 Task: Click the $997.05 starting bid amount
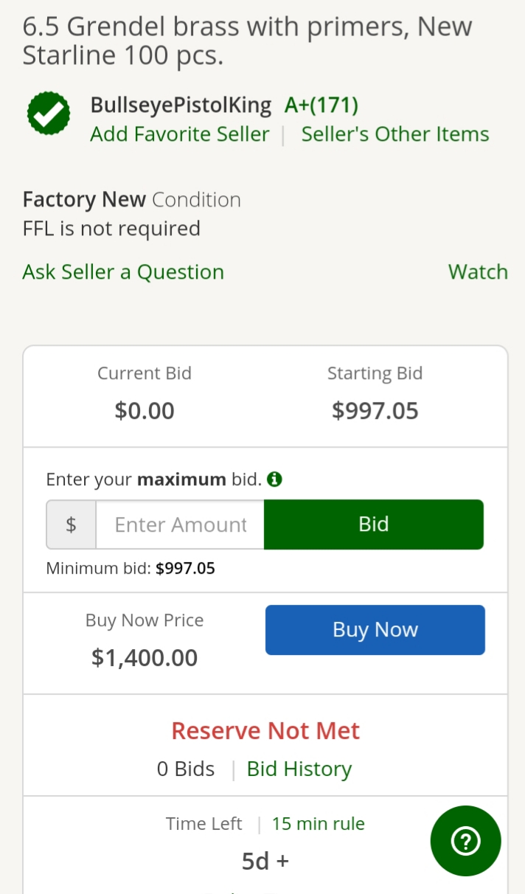[x=375, y=411]
